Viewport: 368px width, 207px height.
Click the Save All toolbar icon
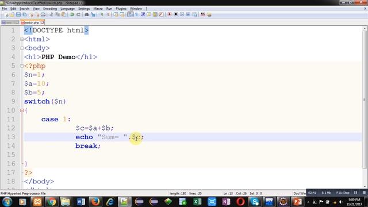pos(25,14)
